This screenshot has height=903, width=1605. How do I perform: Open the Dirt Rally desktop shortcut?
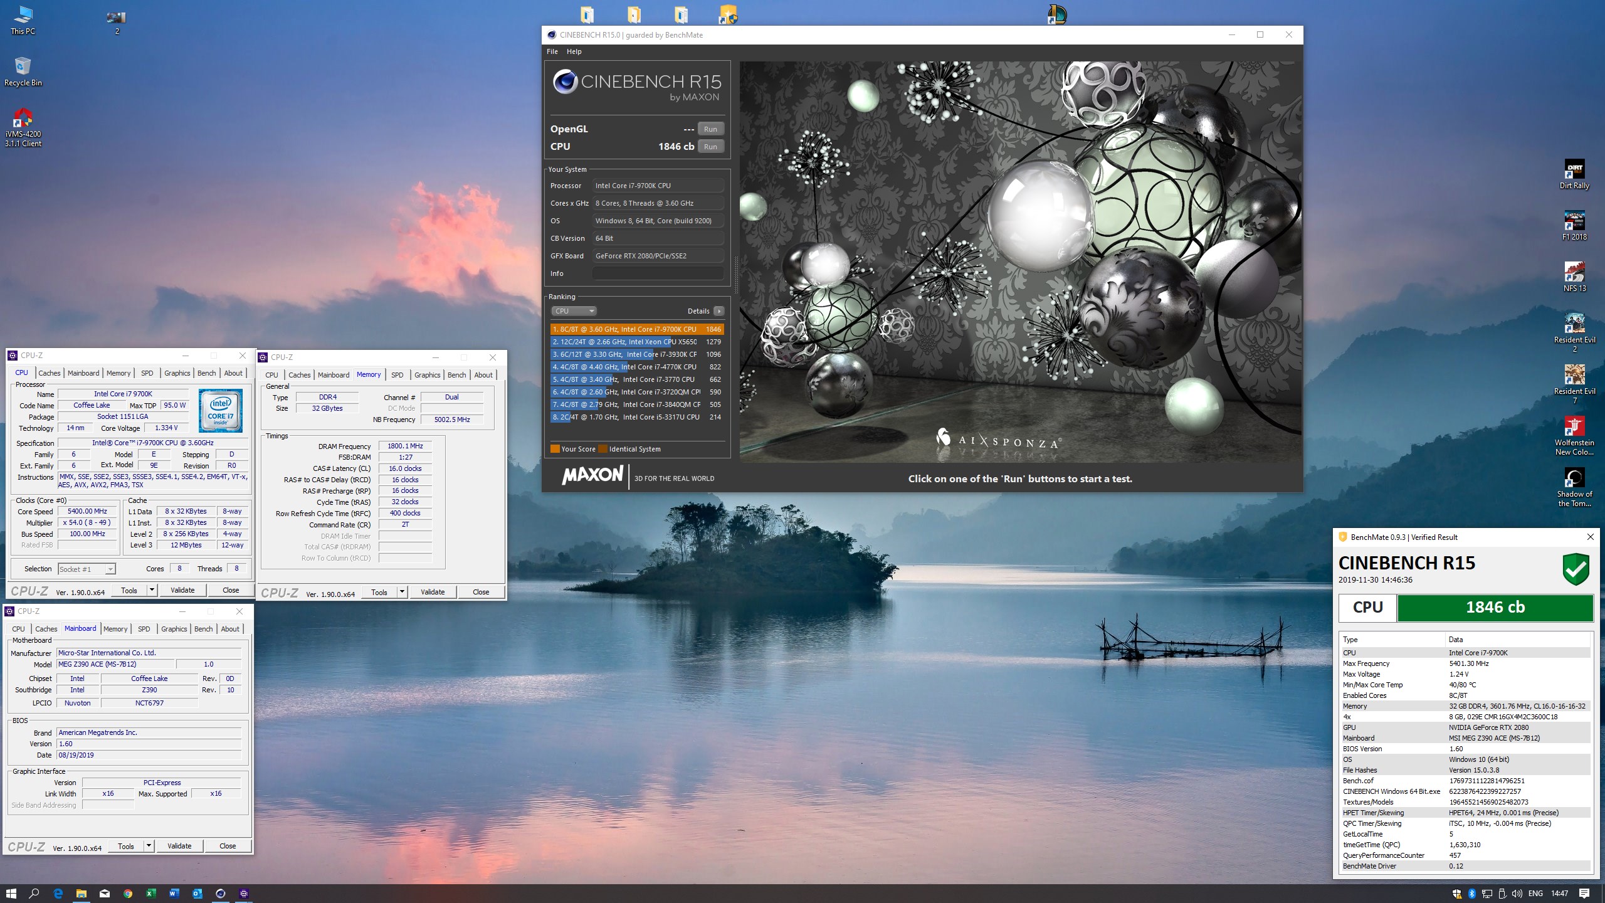(x=1574, y=174)
